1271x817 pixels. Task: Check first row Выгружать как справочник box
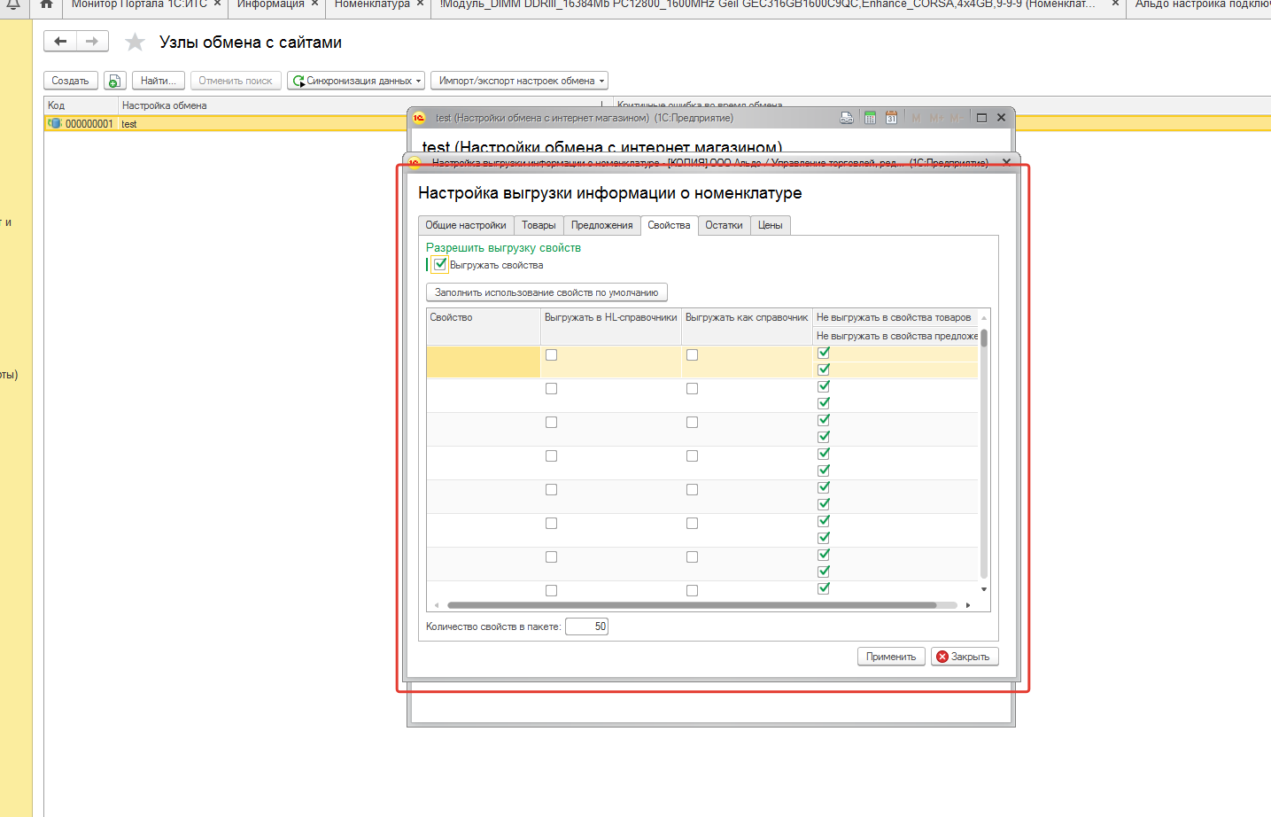692,355
